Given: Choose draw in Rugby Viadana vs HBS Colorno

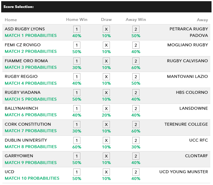Looking at the screenshot, I should click(106, 93).
